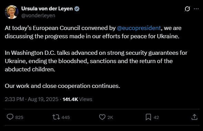Screen dimensions: 203x131
Task: Open Ursula von der Leyen's profile photo
Action: [x=11, y=12]
